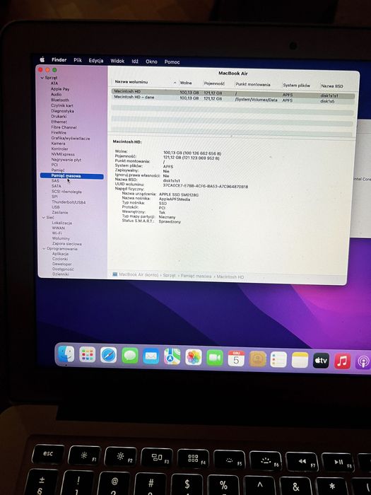The width and height of the screenshot is (371, 495).
Task: Open Music app in Dock
Action: [342, 361]
